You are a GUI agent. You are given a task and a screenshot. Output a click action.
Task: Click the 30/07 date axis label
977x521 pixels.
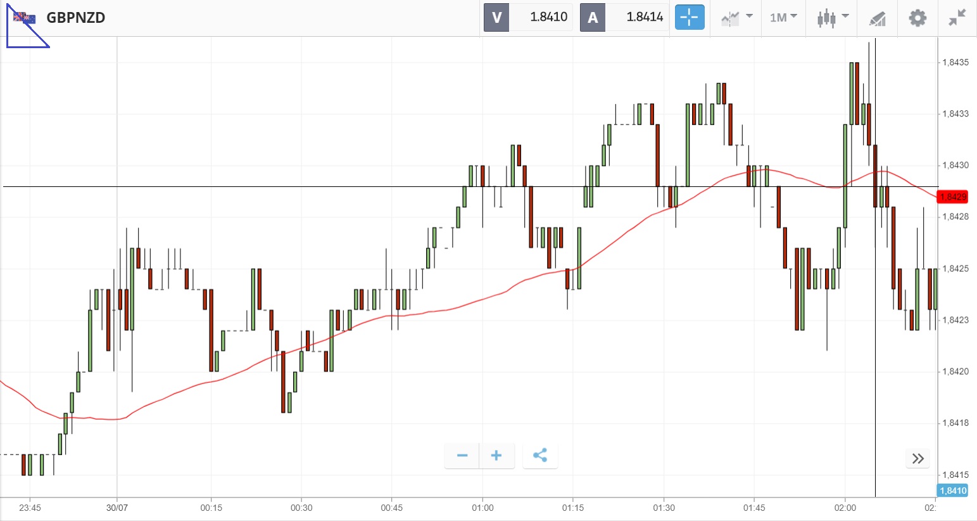pos(117,508)
